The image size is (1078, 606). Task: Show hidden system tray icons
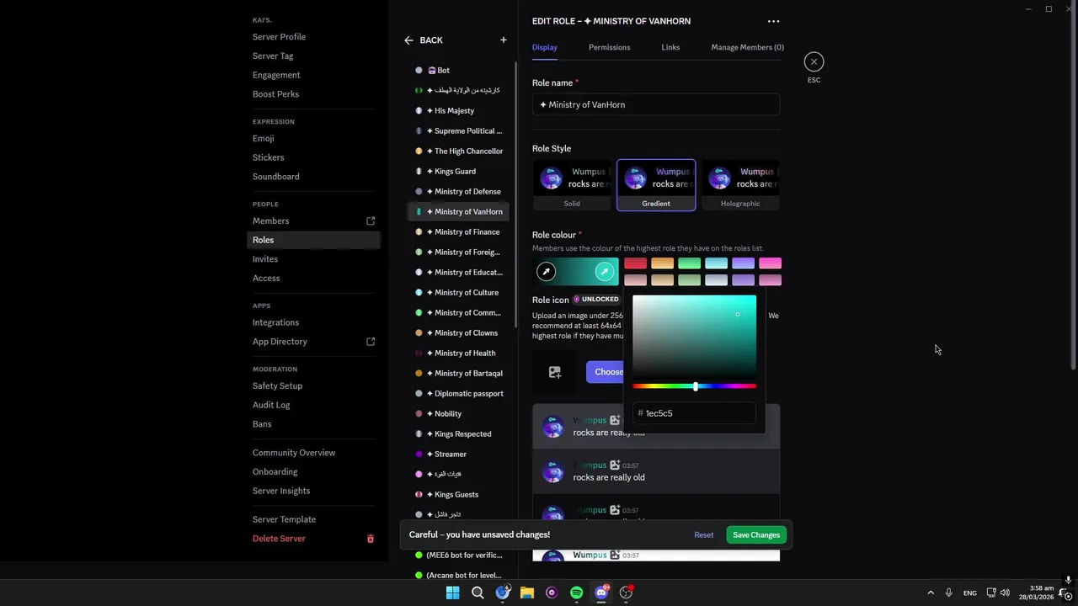click(930, 593)
